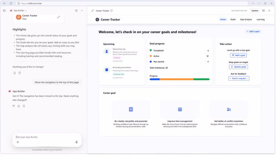
Task: Open the Goals tab
Action: pyautogui.click(x=233, y=19)
